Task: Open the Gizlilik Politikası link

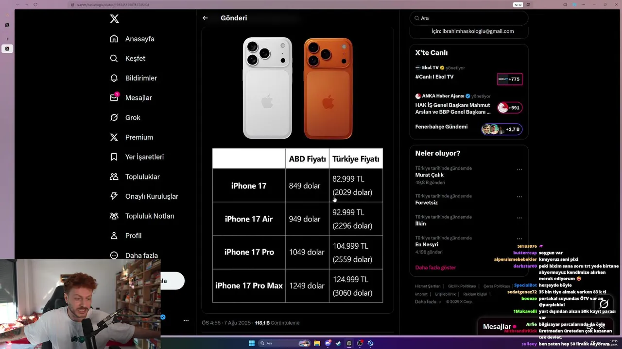Action: [x=462, y=286]
